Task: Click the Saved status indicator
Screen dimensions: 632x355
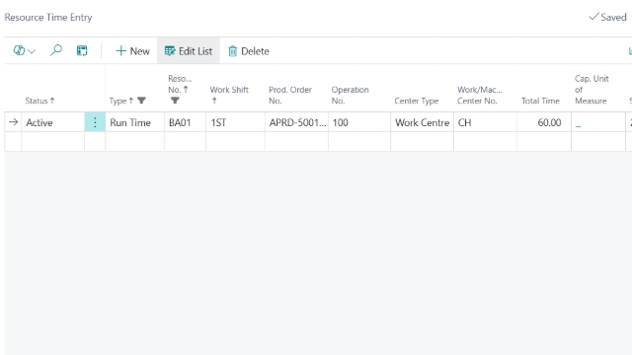Action: coord(608,17)
